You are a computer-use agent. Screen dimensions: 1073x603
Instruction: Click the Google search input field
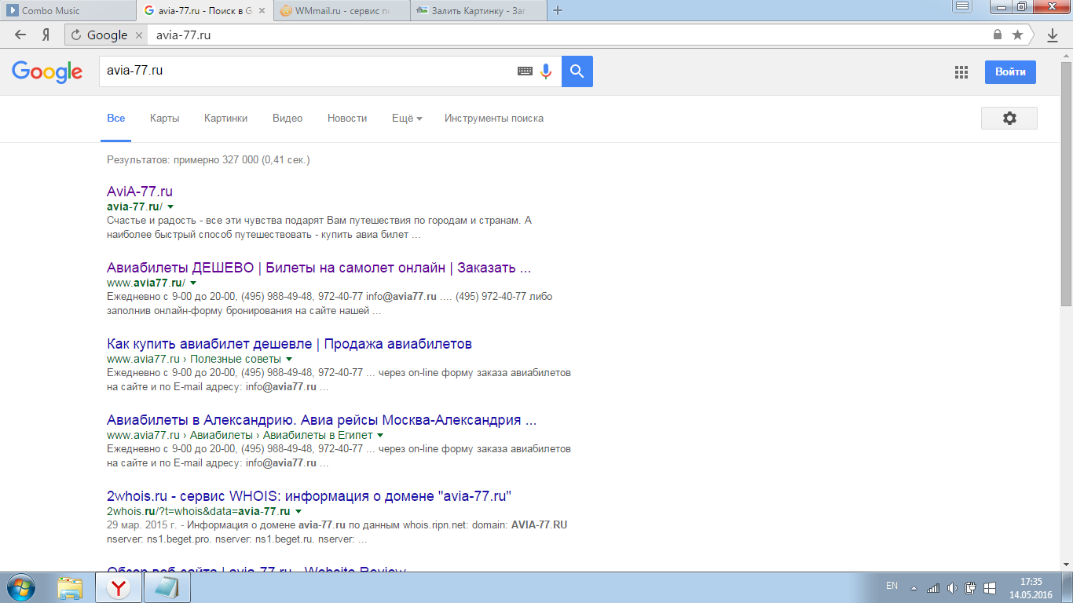308,71
